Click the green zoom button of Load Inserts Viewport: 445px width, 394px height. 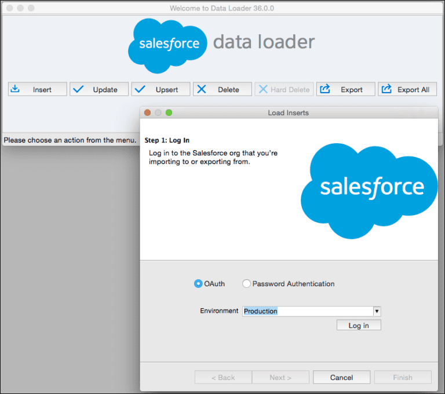click(169, 112)
